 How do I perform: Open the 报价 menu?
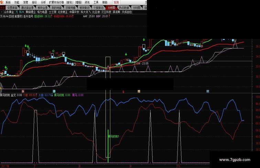point(34,2)
